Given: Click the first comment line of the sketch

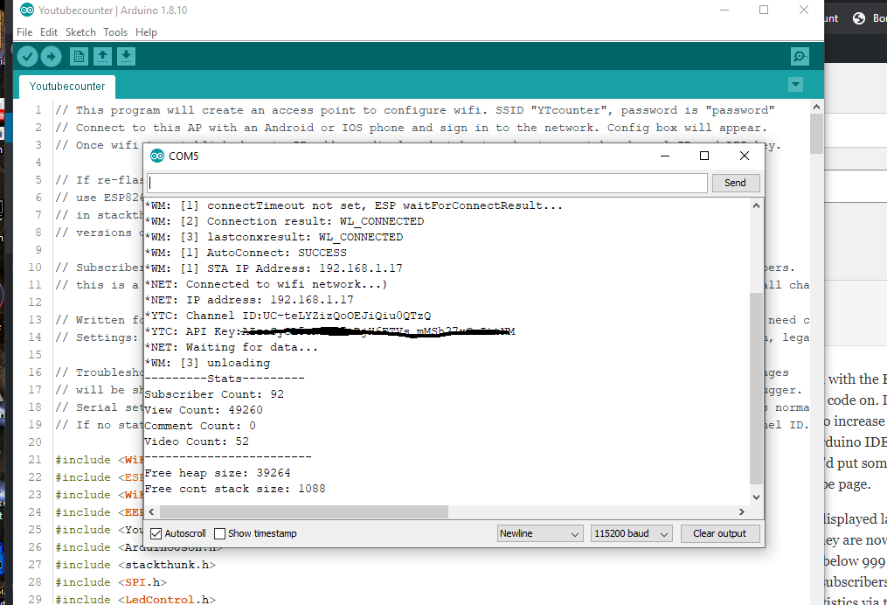Looking at the screenshot, I should point(414,110).
